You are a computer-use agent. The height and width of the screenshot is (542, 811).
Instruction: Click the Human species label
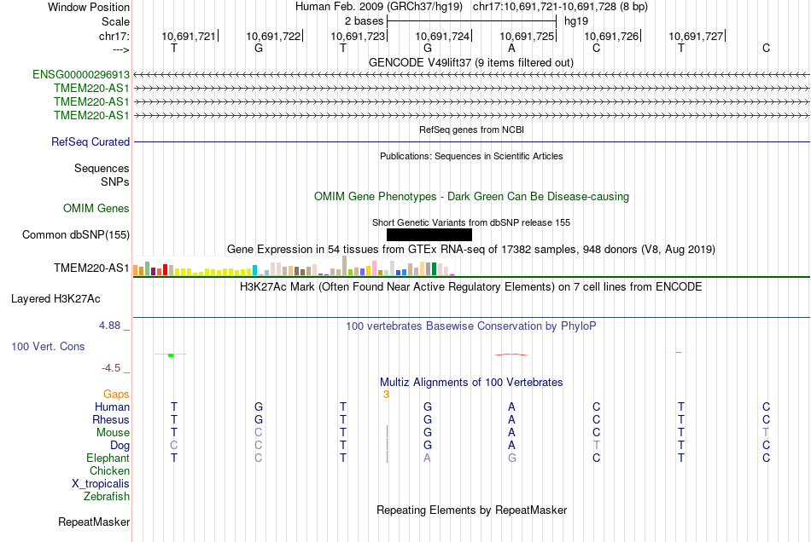point(112,406)
